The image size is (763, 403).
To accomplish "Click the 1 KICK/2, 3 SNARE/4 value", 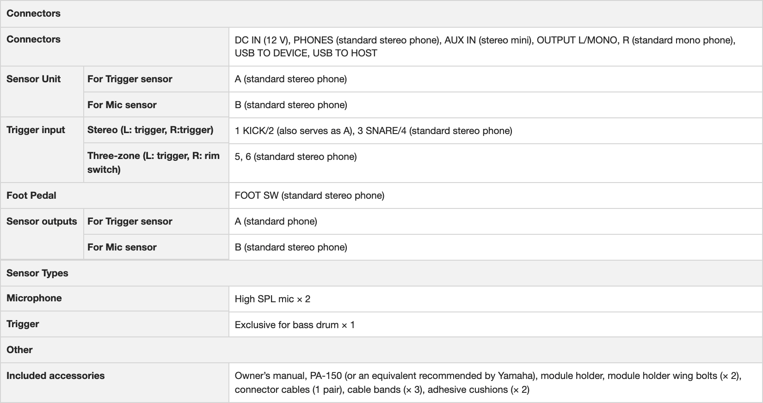I will click(373, 131).
